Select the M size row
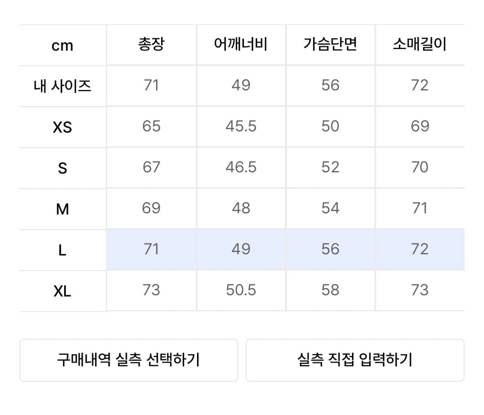This screenshot has width=484, height=415. tap(62, 208)
